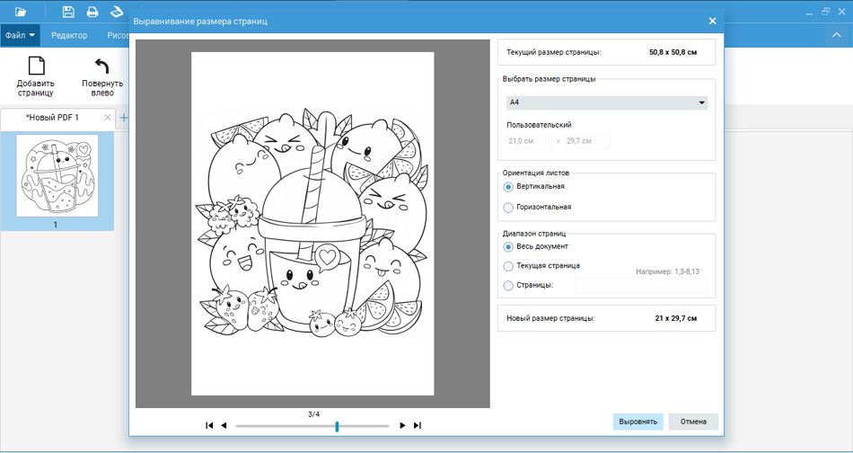Restore the main application window
The height and width of the screenshot is (453, 853).
826,12
